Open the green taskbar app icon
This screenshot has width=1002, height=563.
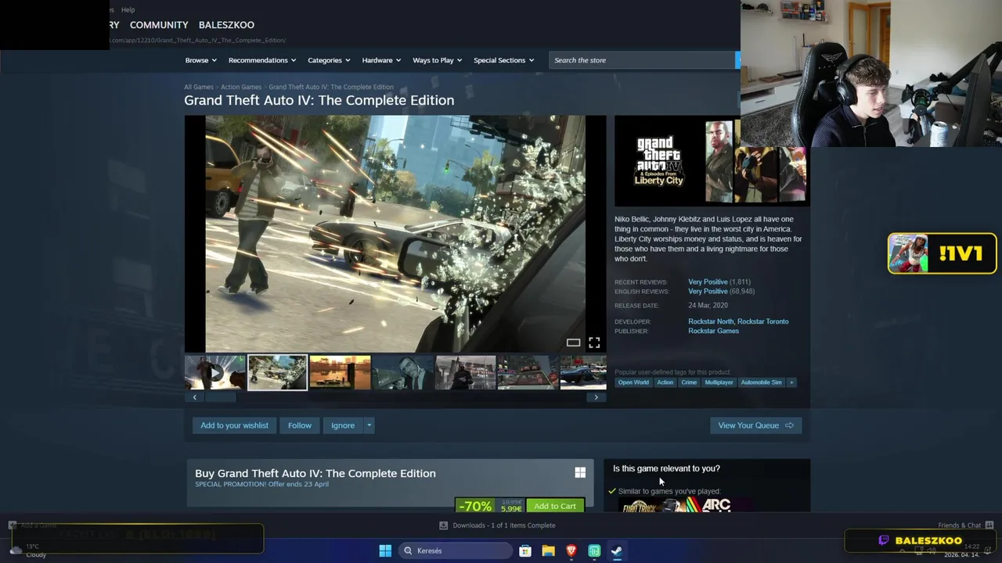(x=594, y=550)
